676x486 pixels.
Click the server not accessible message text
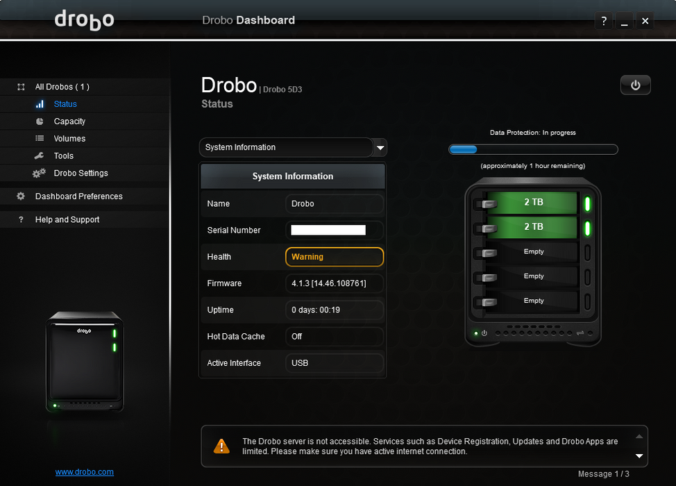[x=430, y=446]
